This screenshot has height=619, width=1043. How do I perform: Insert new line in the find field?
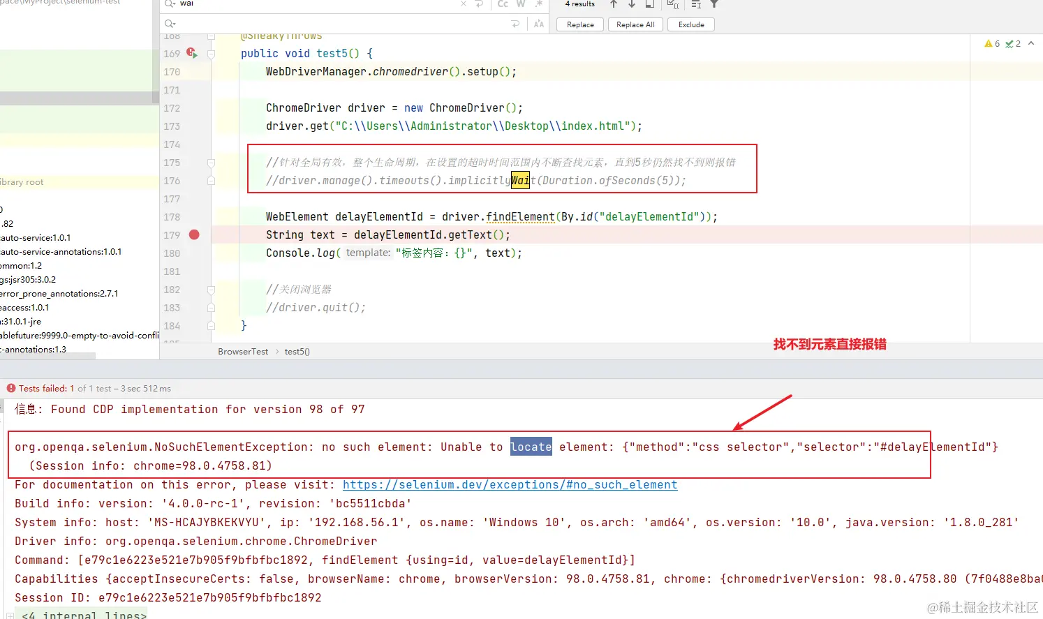point(480,4)
